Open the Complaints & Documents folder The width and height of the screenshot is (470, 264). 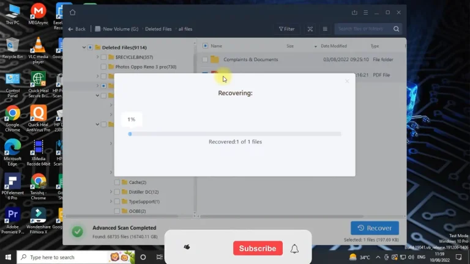[x=250, y=59]
